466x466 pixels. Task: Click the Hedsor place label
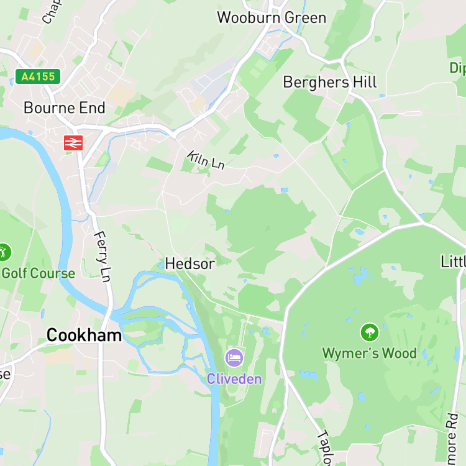[x=190, y=263]
